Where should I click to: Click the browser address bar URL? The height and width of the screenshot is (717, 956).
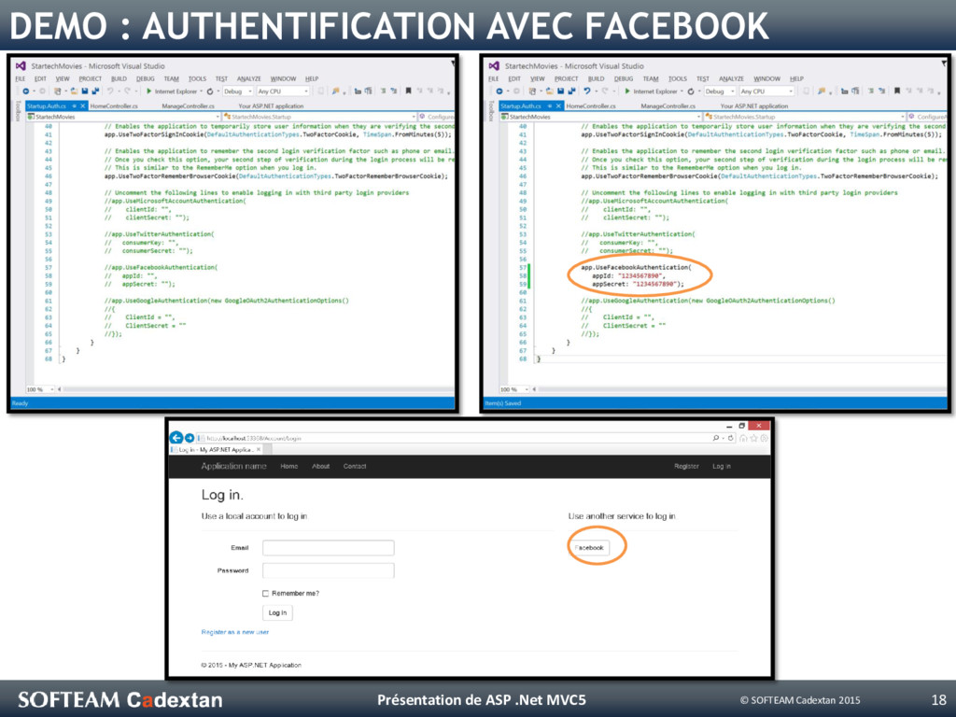(x=253, y=439)
